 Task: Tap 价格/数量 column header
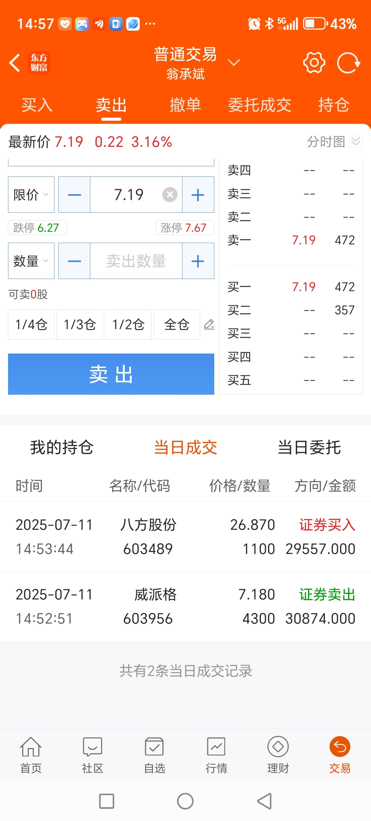tap(240, 486)
